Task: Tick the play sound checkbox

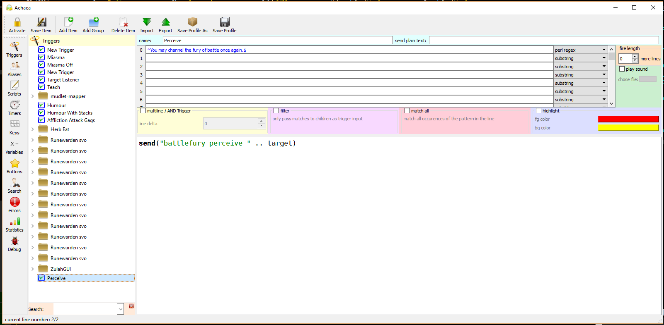Action: pyautogui.click(x=622, y=69)
